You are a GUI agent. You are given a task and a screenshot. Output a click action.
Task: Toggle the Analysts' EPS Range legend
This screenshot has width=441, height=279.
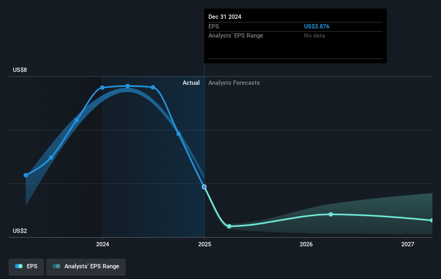(x=86, y=266)
